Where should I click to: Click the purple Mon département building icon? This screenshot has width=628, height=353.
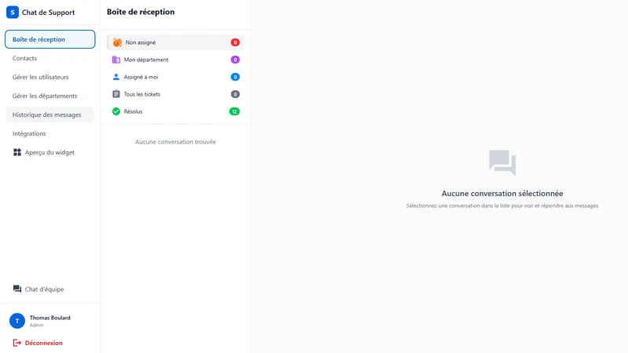116,60
